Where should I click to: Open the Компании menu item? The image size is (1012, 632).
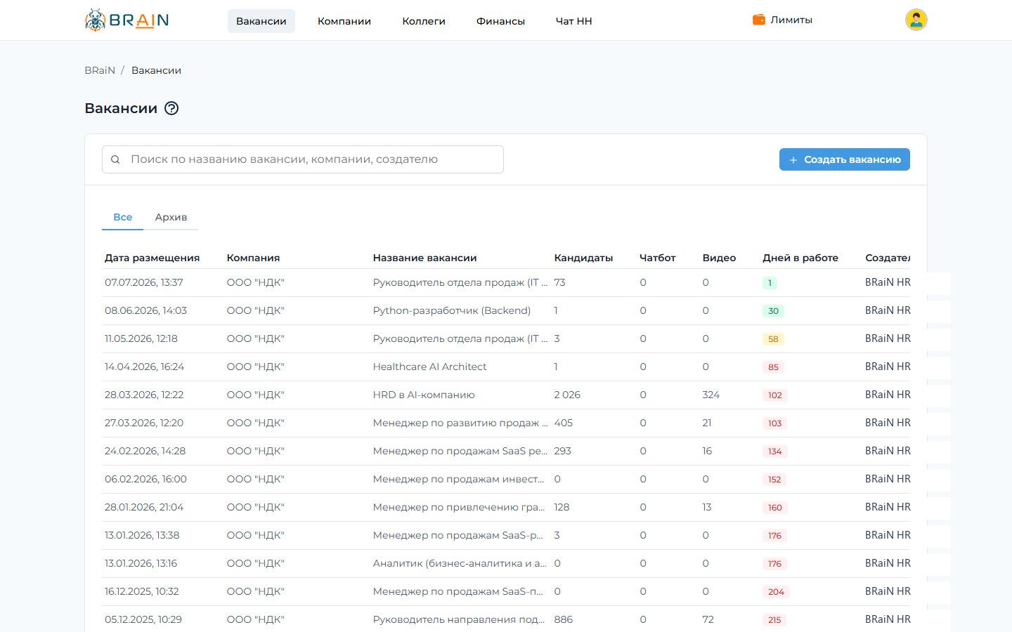coord(344,21)
